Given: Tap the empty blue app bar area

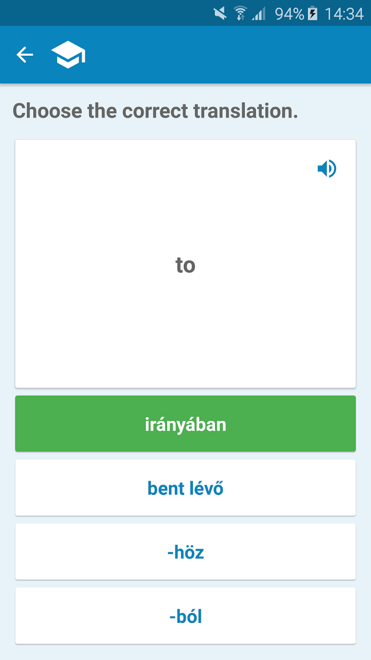Looking at the screenshot, I should coord(228,55).
